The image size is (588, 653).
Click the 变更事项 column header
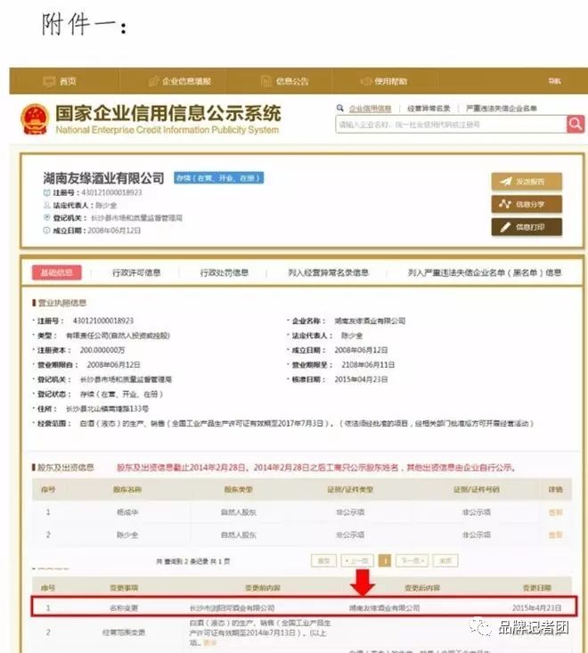[x=124, y=588]
